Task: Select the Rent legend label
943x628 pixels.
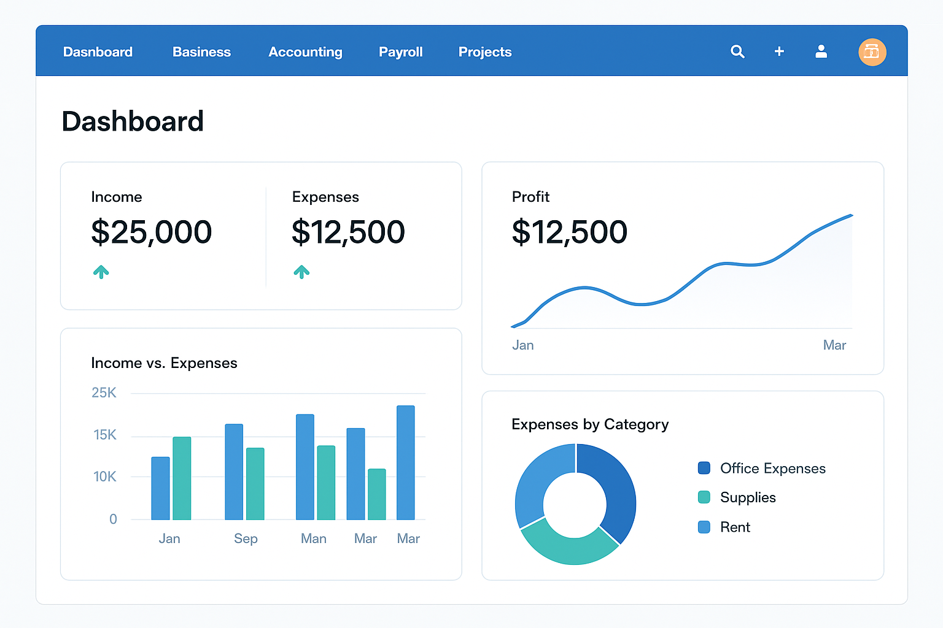Action: coord(735,527)
